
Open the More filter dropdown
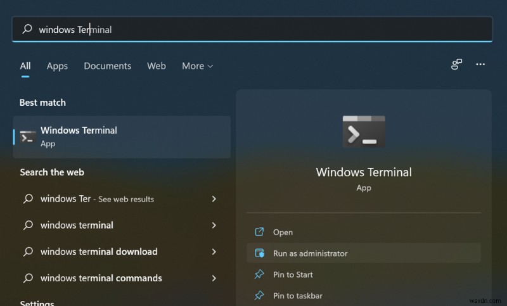click(x=197, y=66)
